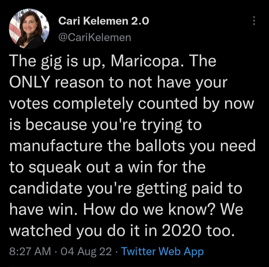Viewport: 269px width, 267px height.
Task: Open Cari Kelemen's circular profile picture
Action: point(29,29)
